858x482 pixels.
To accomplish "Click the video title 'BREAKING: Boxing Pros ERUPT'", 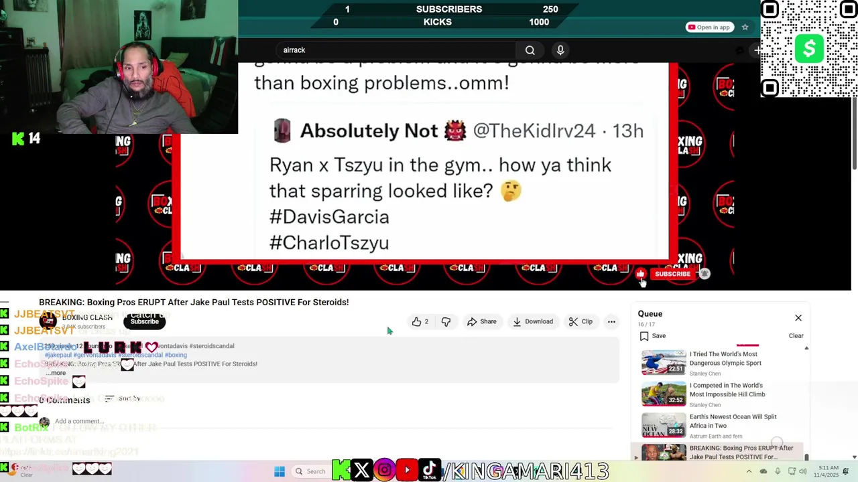I will pos(194,302).
